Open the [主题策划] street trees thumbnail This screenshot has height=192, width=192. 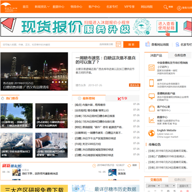pyautogui.click(x=17, y=116)
